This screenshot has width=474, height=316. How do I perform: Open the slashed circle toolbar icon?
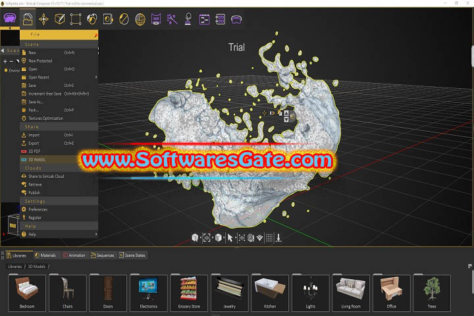point(124,19)
